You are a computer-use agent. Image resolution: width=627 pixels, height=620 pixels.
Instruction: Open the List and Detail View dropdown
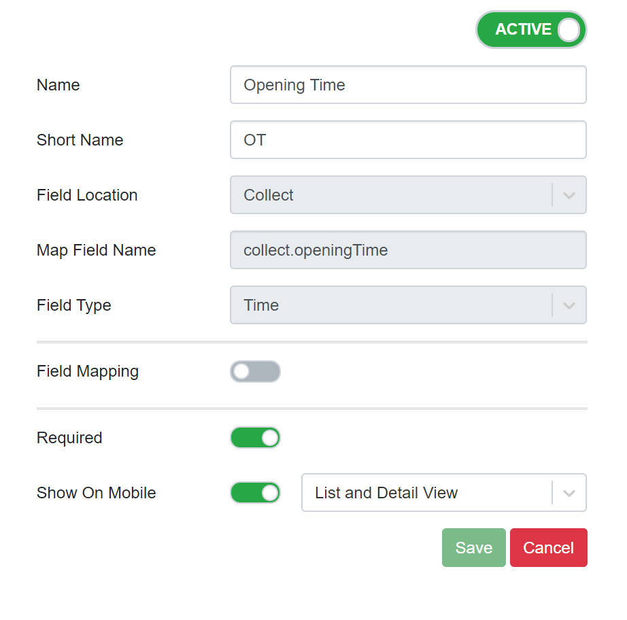point(435,493)
